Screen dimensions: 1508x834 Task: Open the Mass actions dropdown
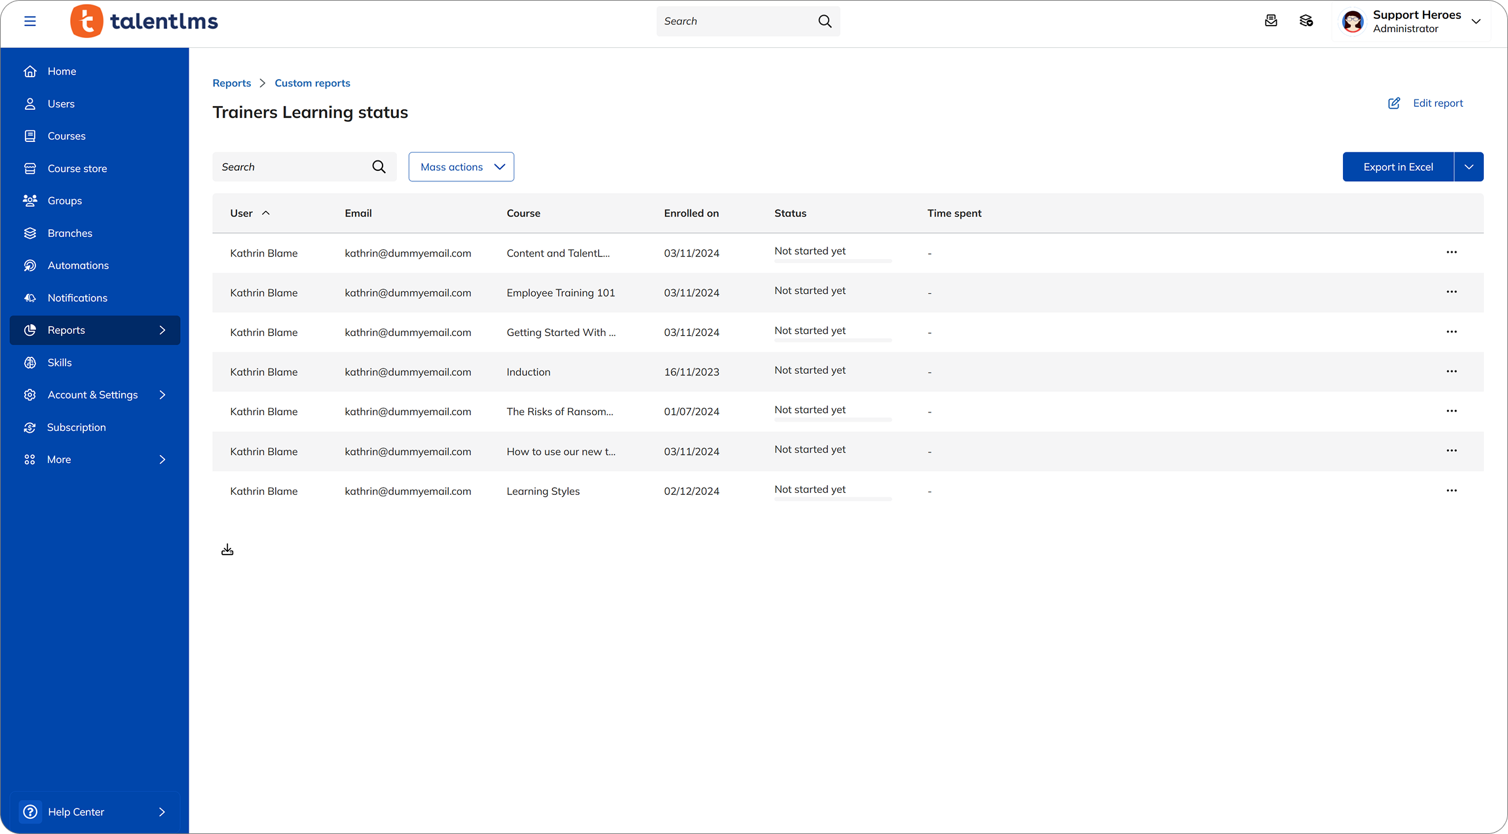point(461,166)
